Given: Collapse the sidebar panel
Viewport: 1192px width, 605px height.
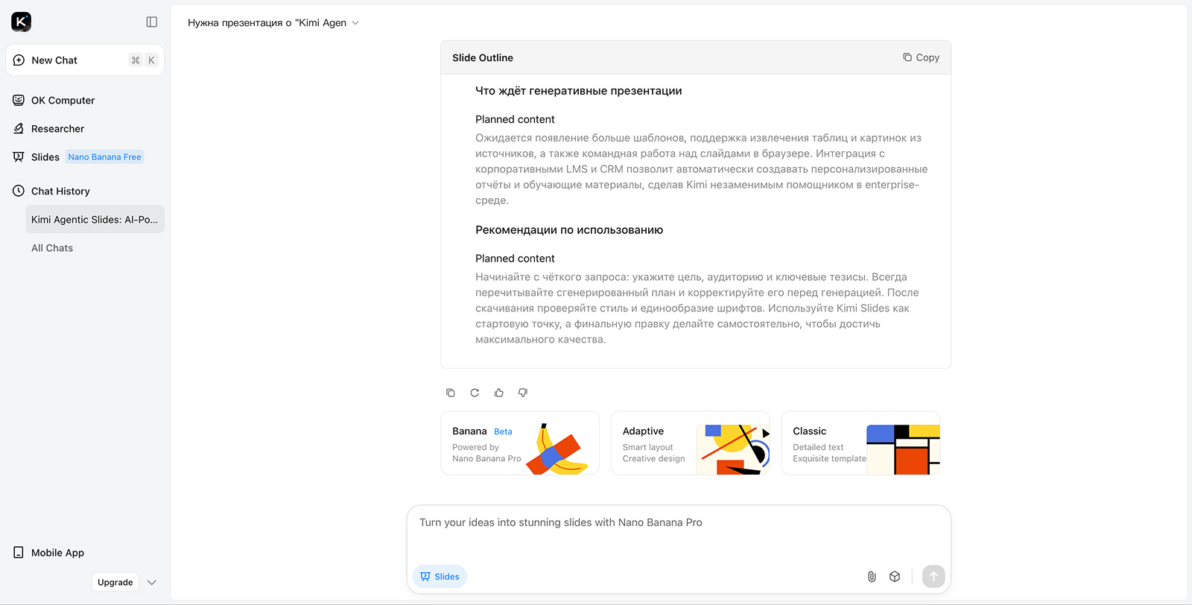Looking at the screenshot, I should [x=152, y=22].
